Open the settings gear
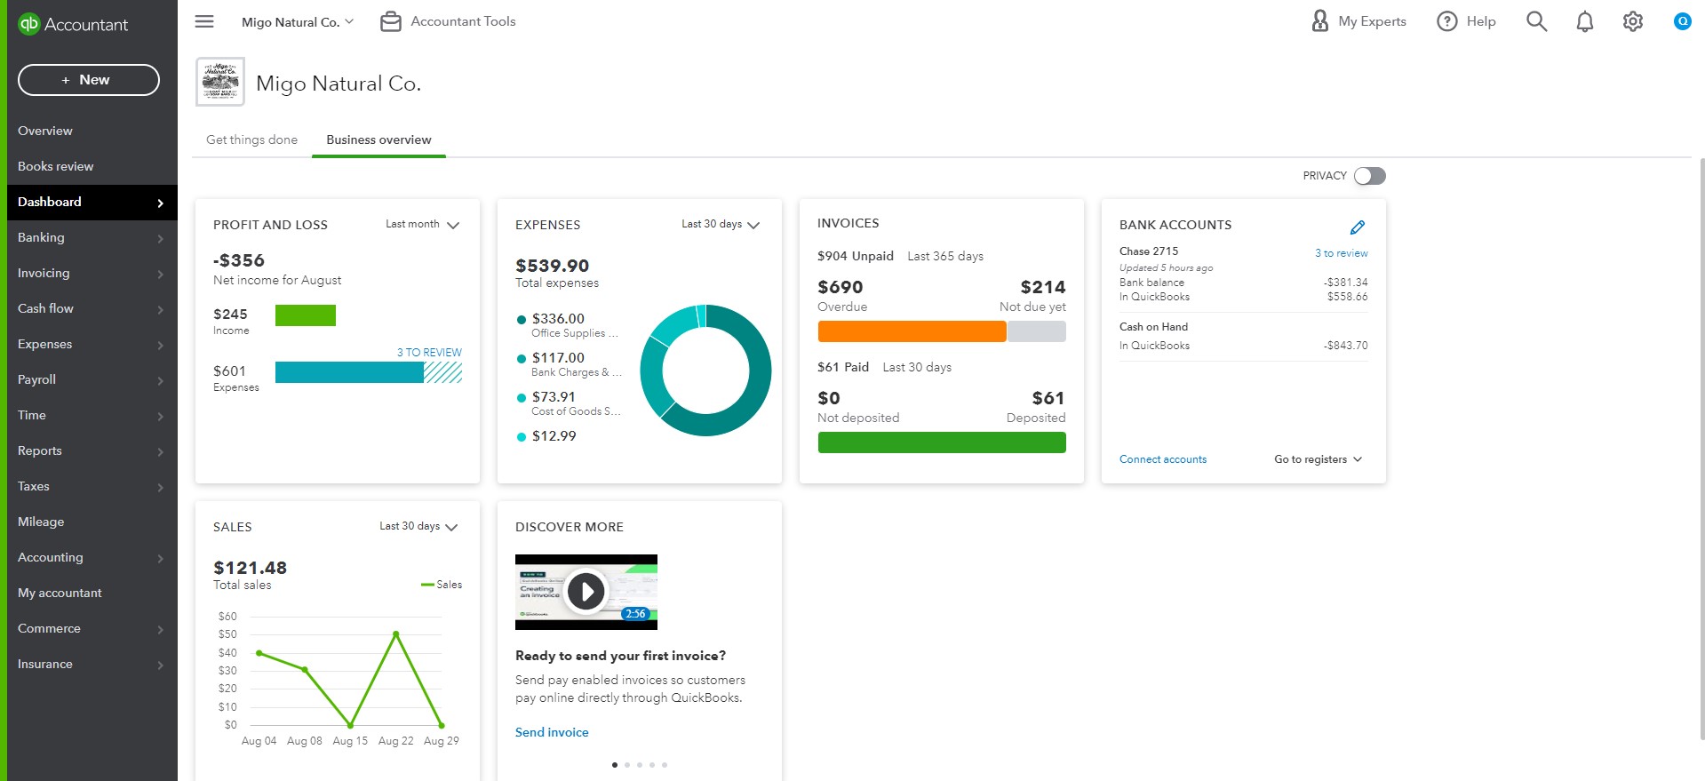This screenshot has height=781, width=1705. 1632,21
